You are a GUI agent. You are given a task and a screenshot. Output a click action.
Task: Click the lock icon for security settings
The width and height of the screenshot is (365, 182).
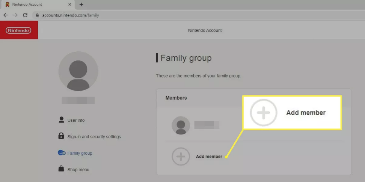(61, 136)
